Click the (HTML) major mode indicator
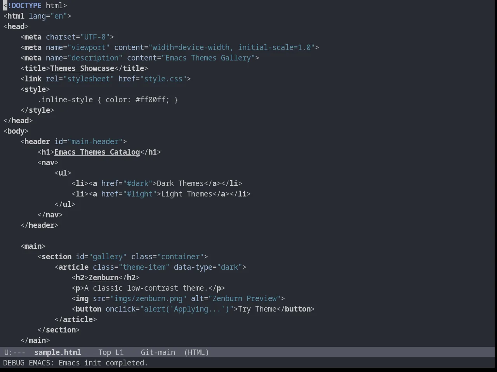 (196, 352)
